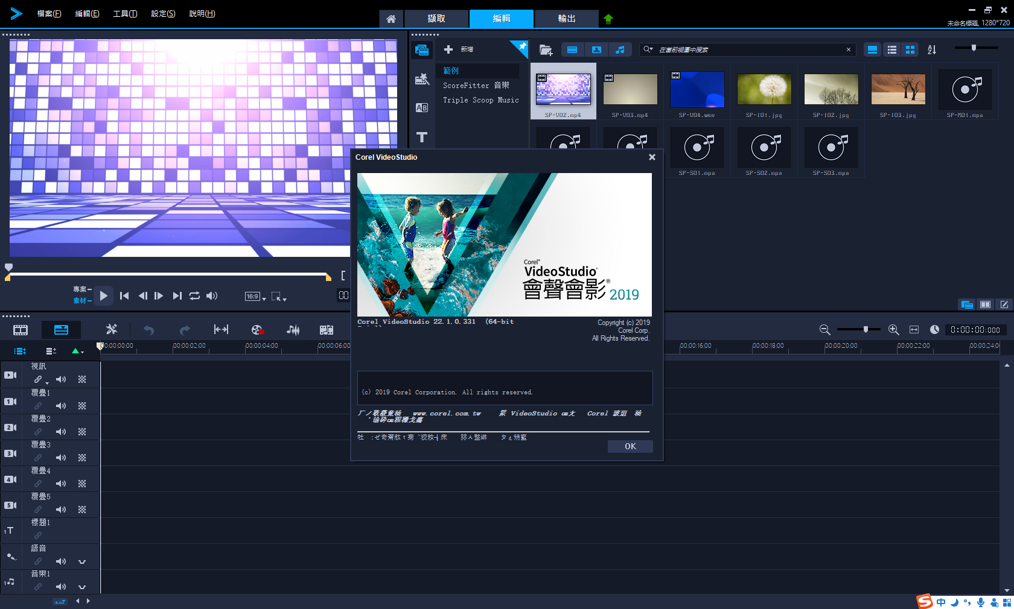Image resolution: width=1014 pixels, height=609 pixels.
Task: Toggle video filter in library
Action: point(572,49)
